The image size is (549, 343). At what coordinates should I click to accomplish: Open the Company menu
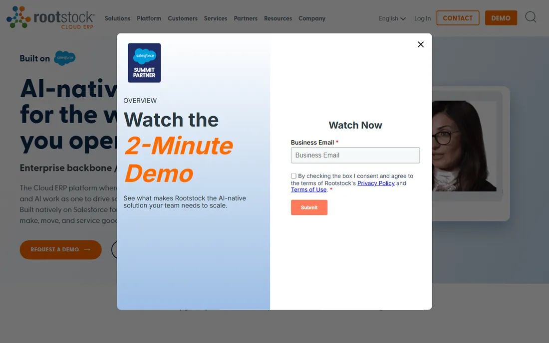[x=312, y=18]
